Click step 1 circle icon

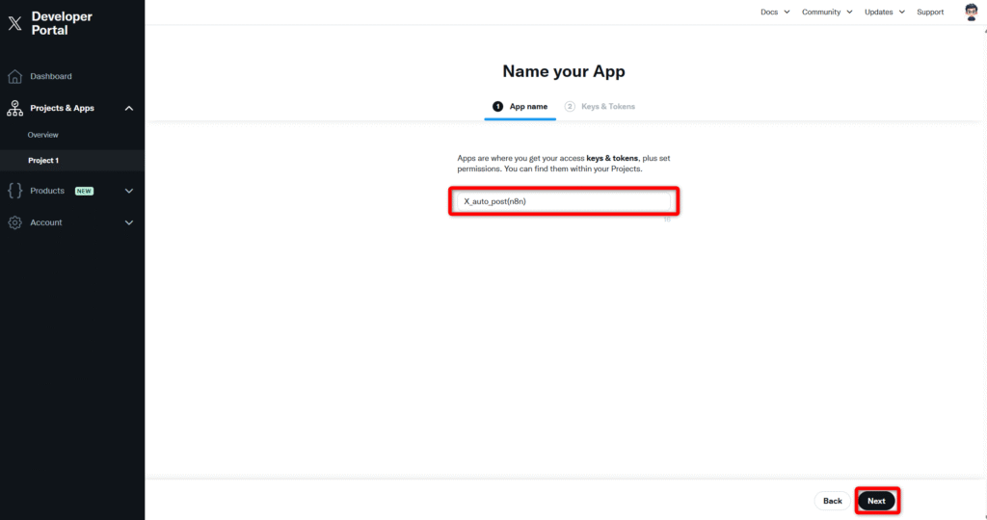pos(497,106)
